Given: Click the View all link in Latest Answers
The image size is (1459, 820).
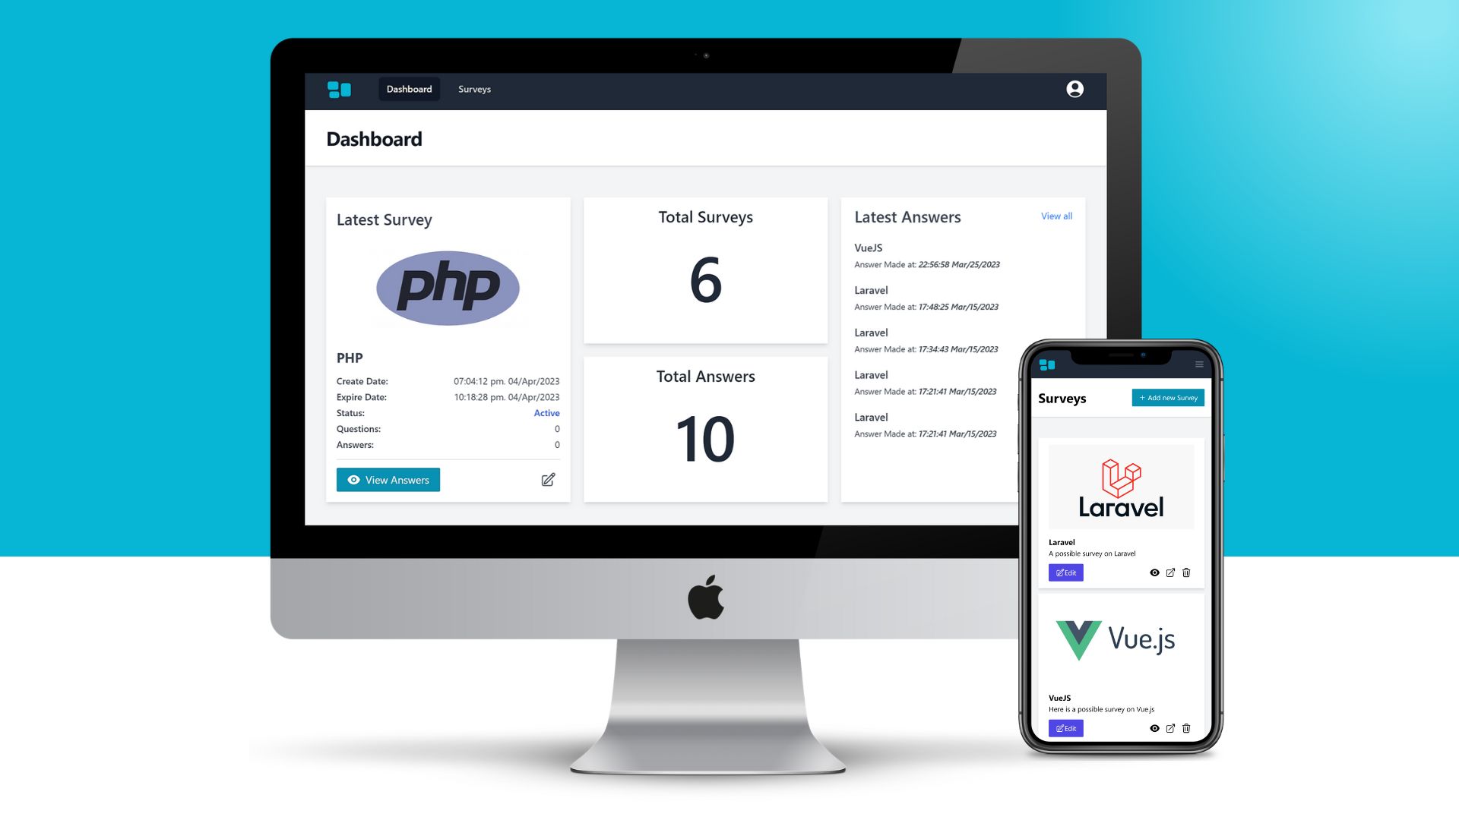Looking at the screenshot, I should (1057, 216).
